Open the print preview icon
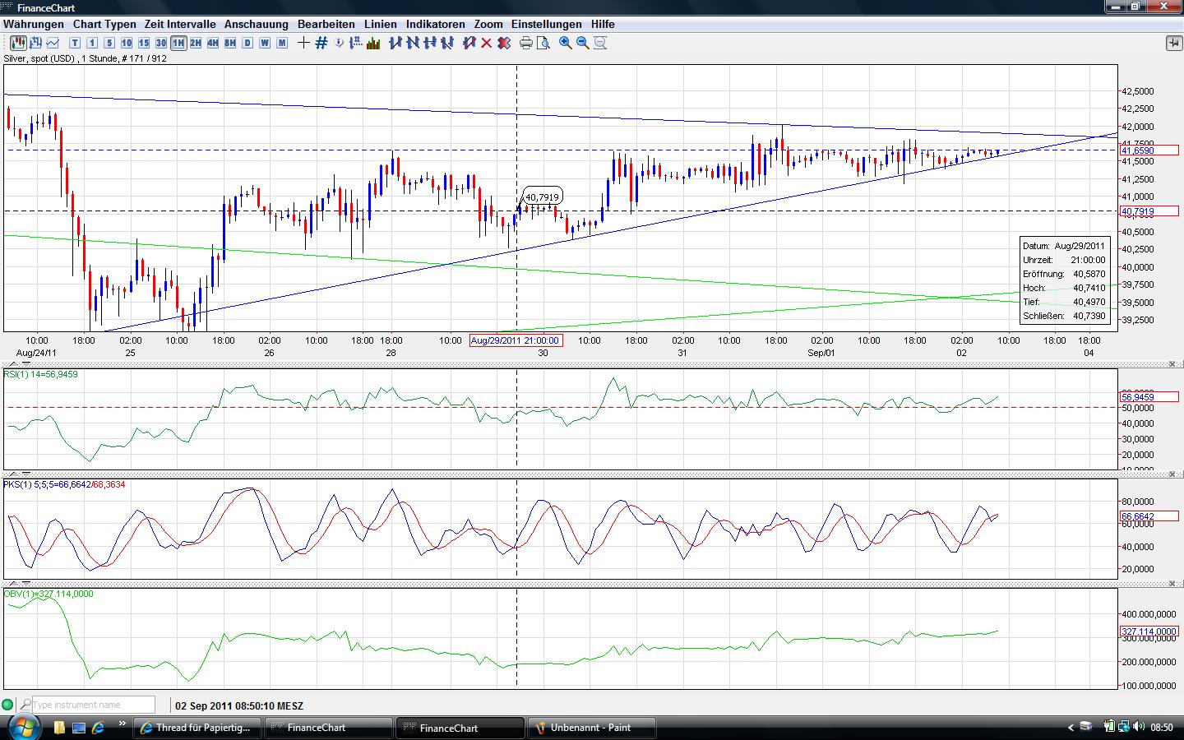This screenshot has width=1184, height=740. pos(543,43)
